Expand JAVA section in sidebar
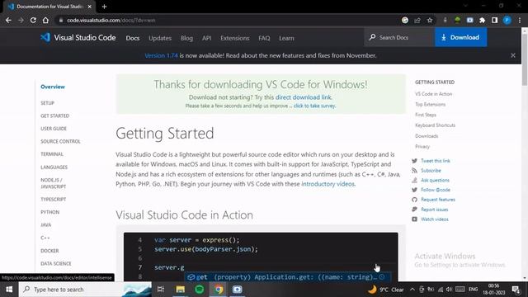528x297 pixels. tap(46, 225)
